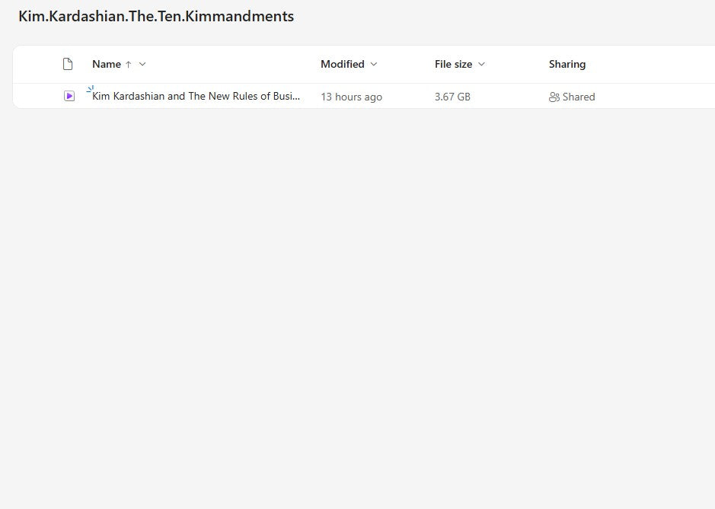Select the Name column header
This screenshot has width=715, height=509.
pos(107,64)
